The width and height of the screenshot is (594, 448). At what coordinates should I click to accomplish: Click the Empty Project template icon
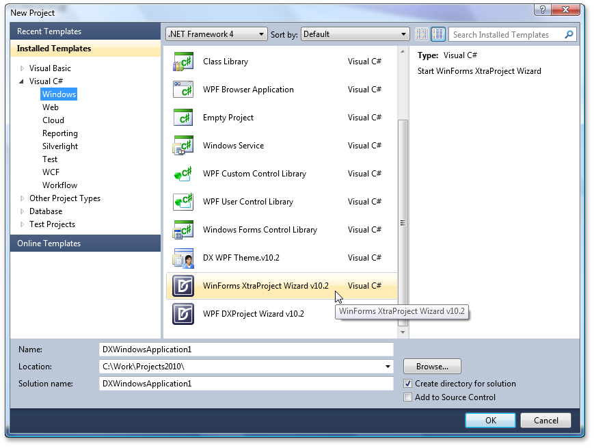tap(183, 118)
